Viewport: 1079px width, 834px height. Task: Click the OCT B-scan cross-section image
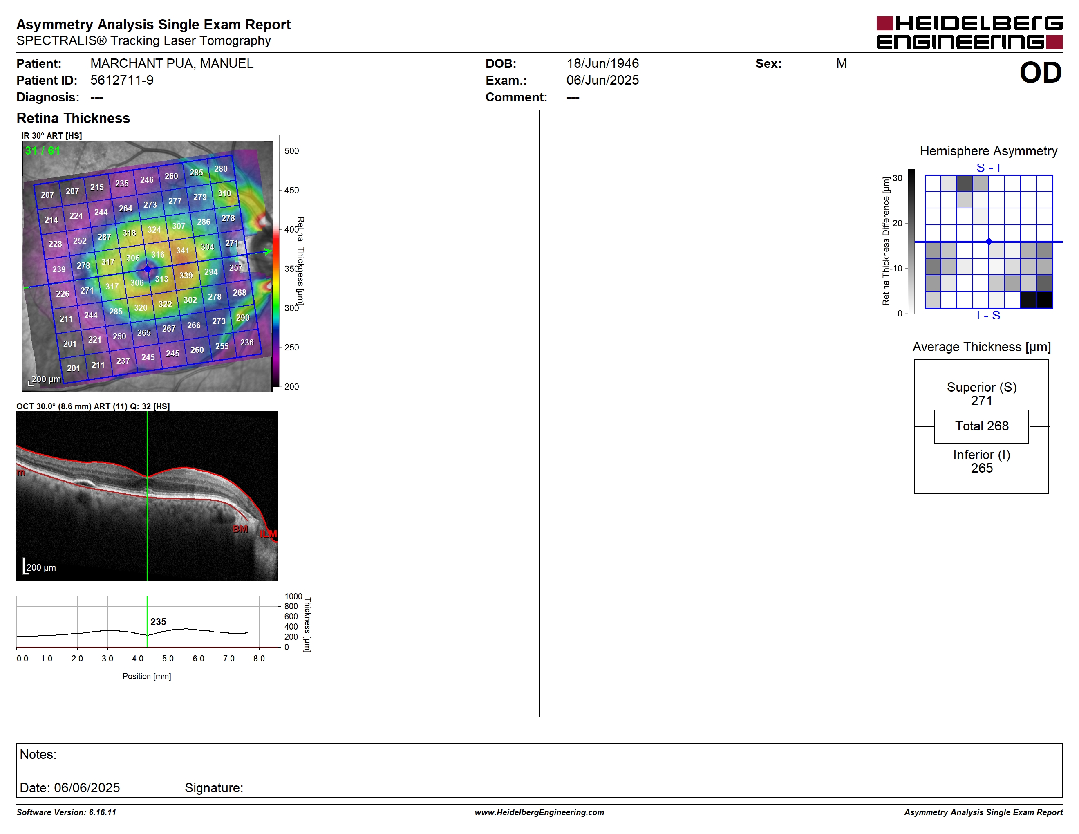[147, 495]
